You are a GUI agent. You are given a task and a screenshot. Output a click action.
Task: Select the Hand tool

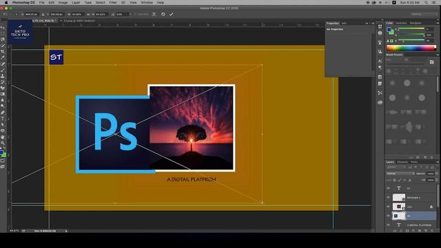pyautogui.click(x=3, y=137)
